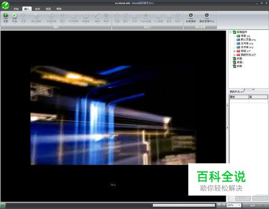Click the horizontal progress bar in status bar
Image resolution: width=269 pixels, height=209 pixels.
(184, 205)
